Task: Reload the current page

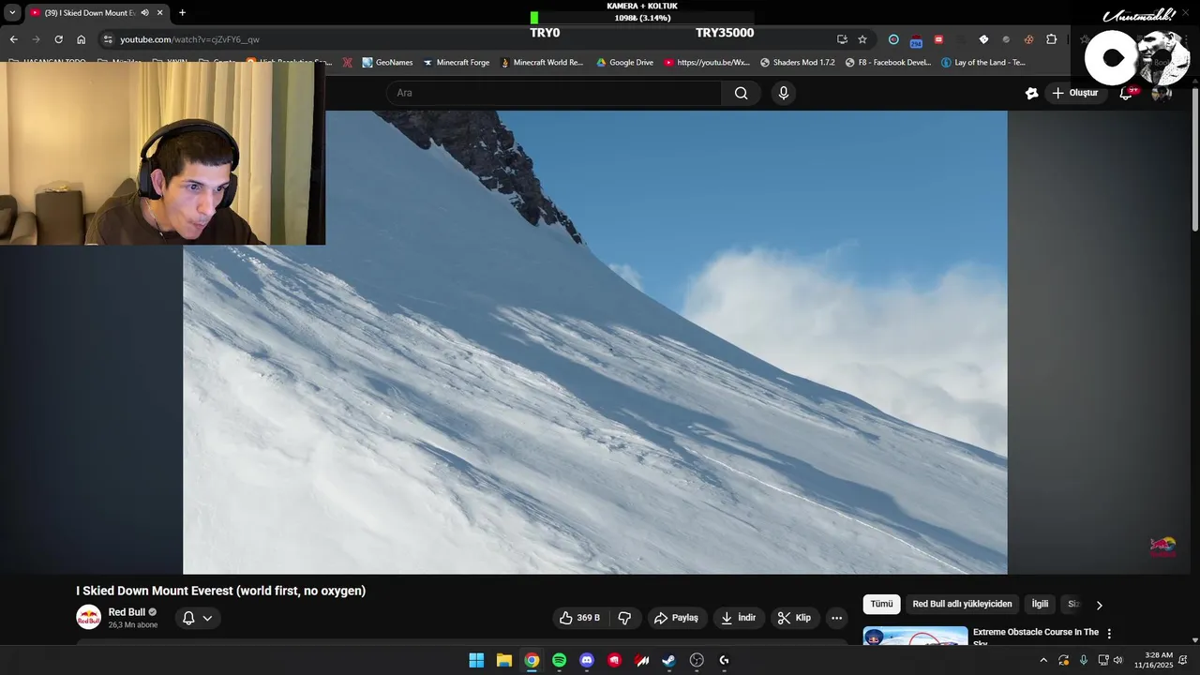Action: coord(58,39)
